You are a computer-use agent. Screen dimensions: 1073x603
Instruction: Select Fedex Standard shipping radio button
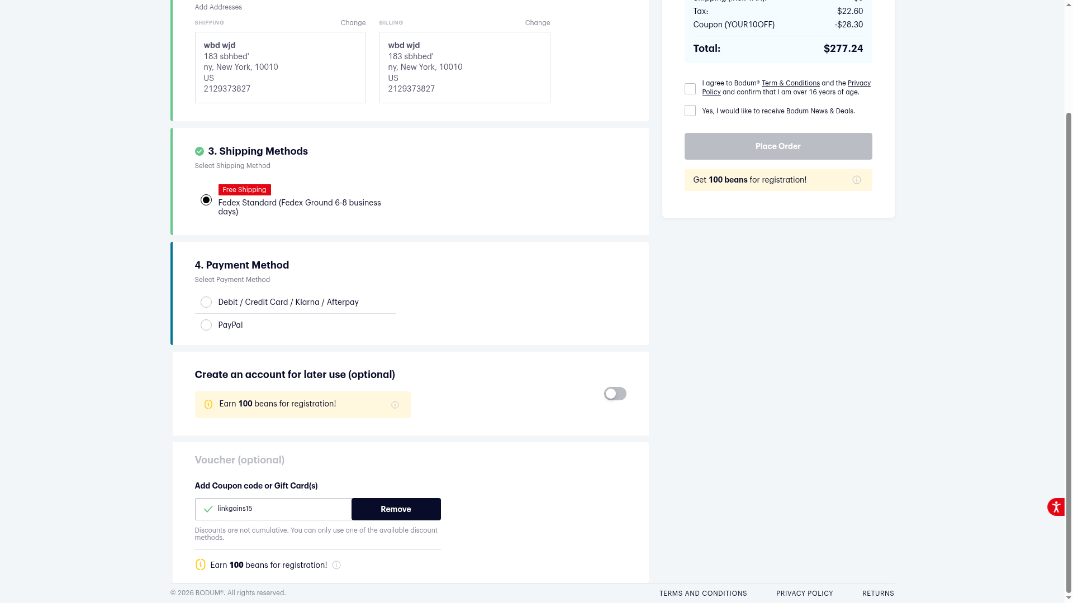pyautogui.click(x=206, y=200)
